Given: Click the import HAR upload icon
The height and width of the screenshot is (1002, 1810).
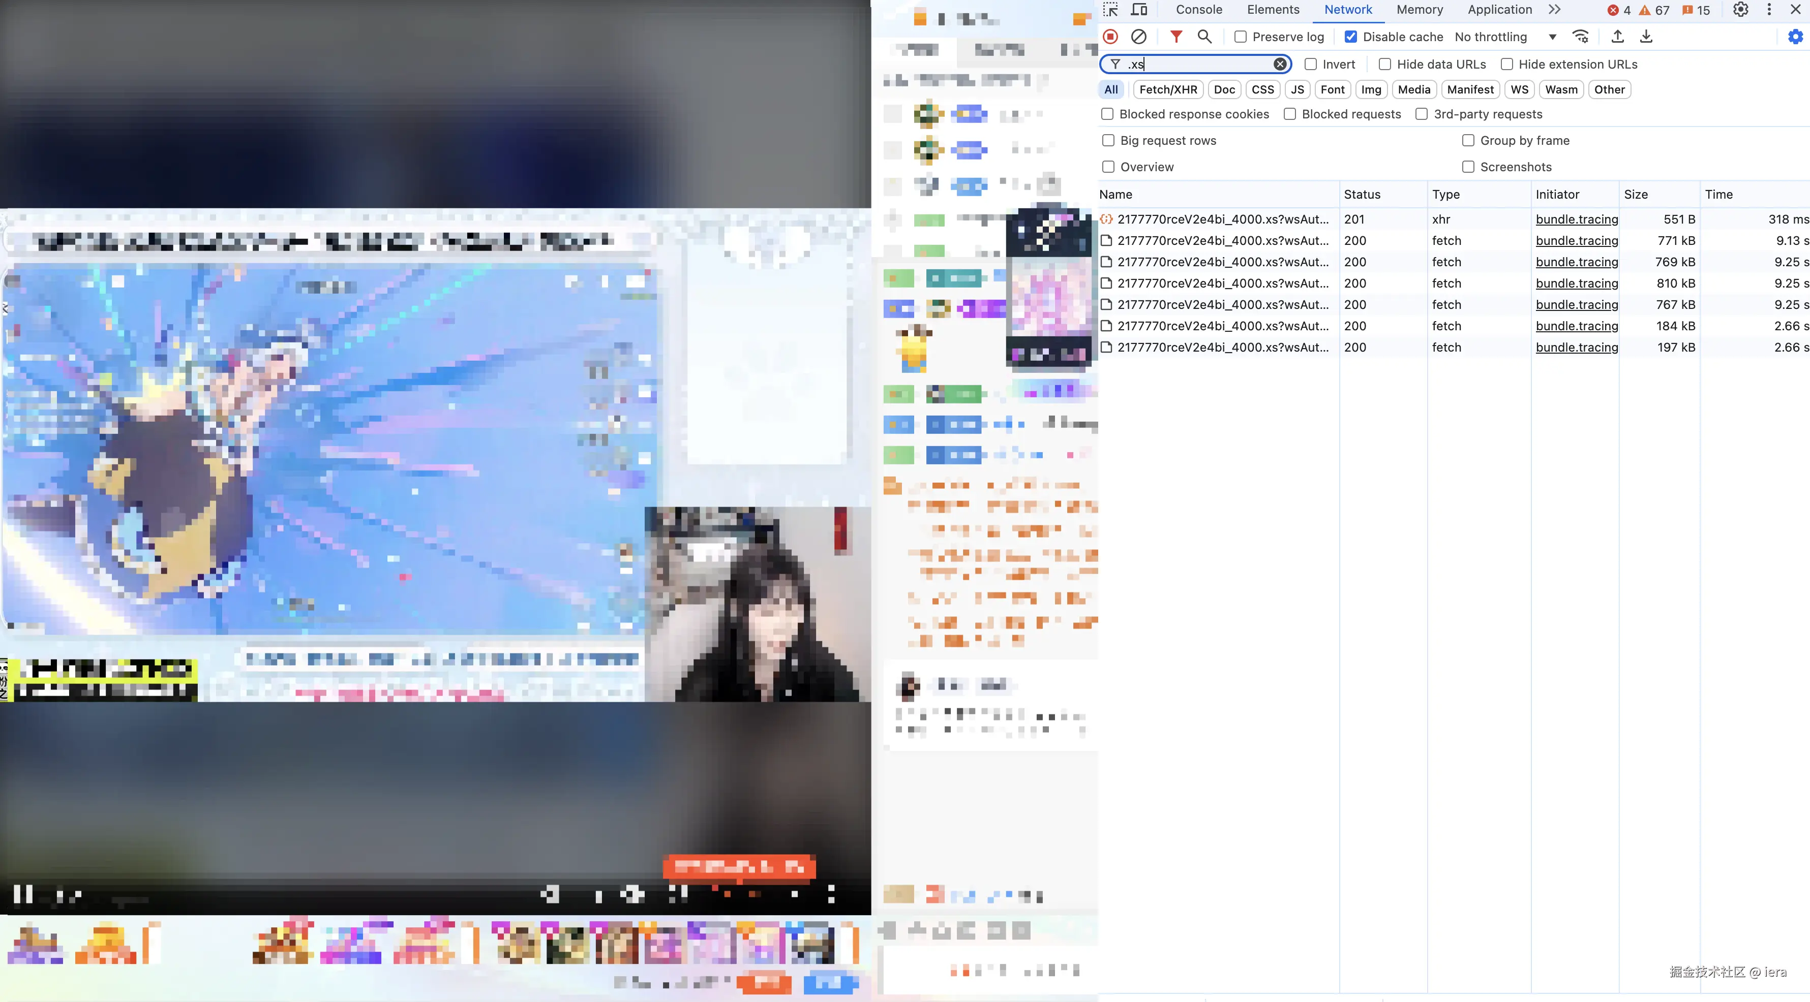Looking at the screenshot, I should tap(1617, 37).
